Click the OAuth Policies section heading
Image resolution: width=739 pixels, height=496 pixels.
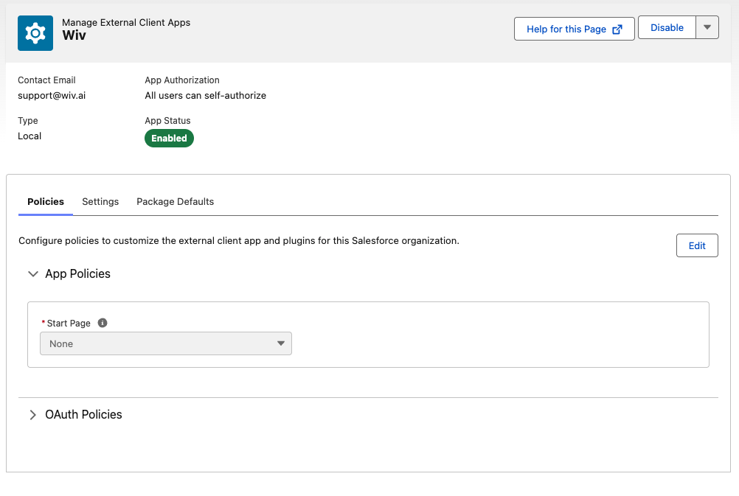point(83,415)
